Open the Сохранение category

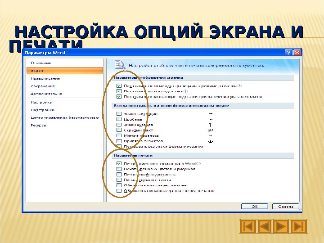click(43, 86)
